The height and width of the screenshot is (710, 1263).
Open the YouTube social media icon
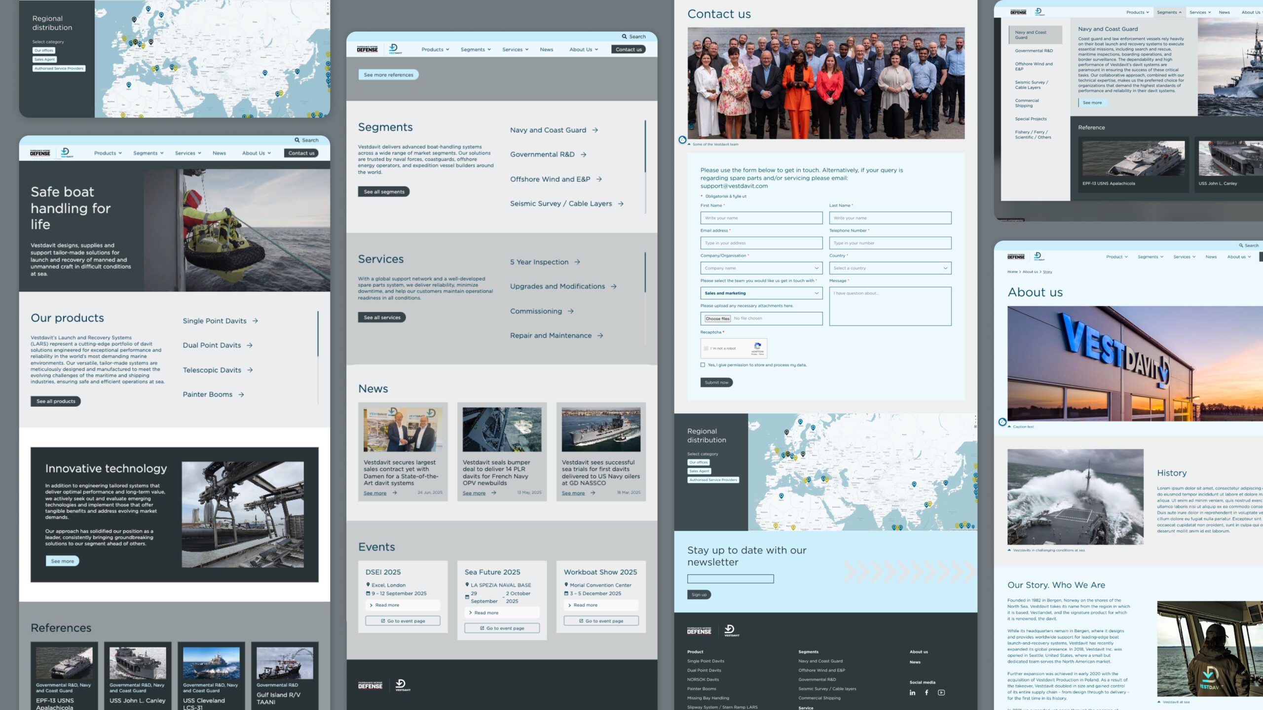pos(941,693)
